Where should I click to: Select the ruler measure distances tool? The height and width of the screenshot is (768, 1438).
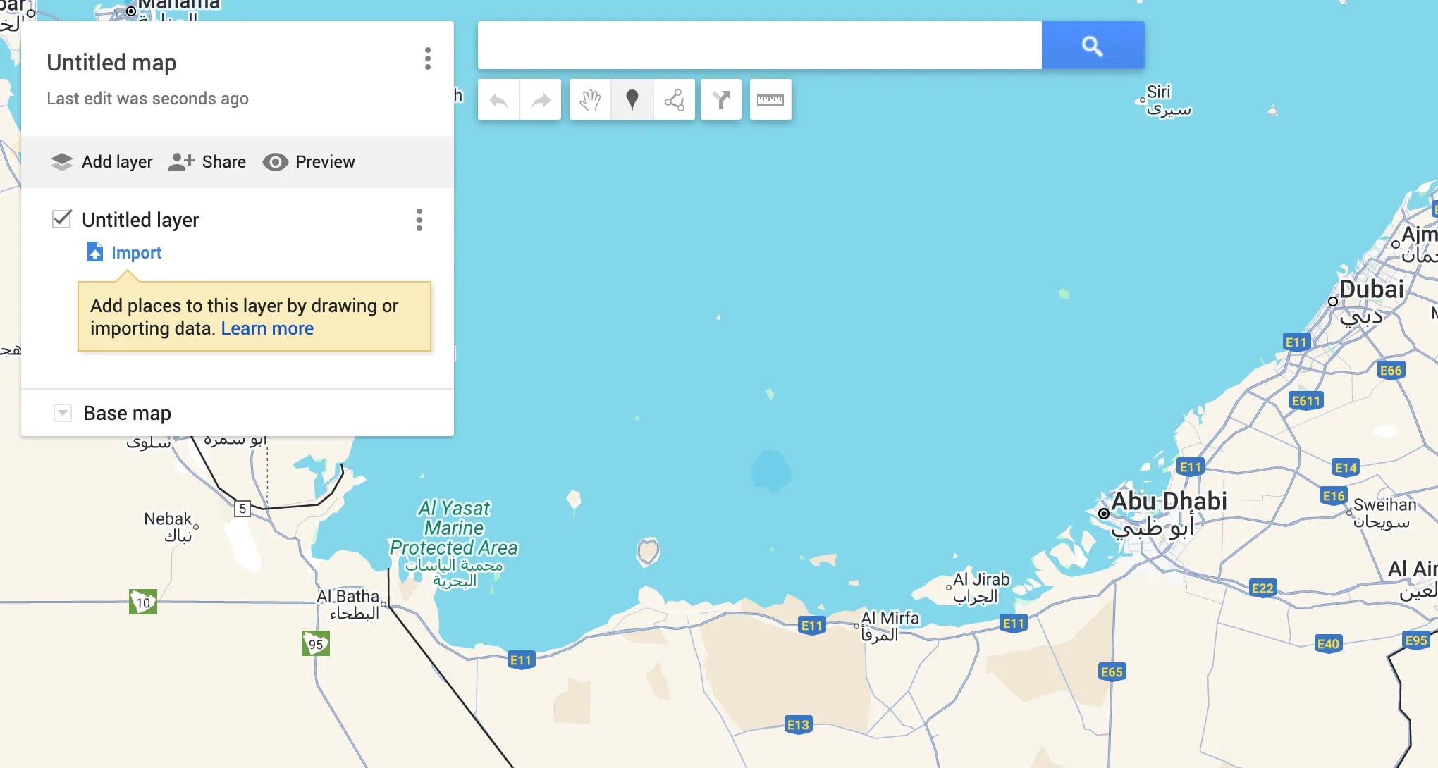pos(770,100)
